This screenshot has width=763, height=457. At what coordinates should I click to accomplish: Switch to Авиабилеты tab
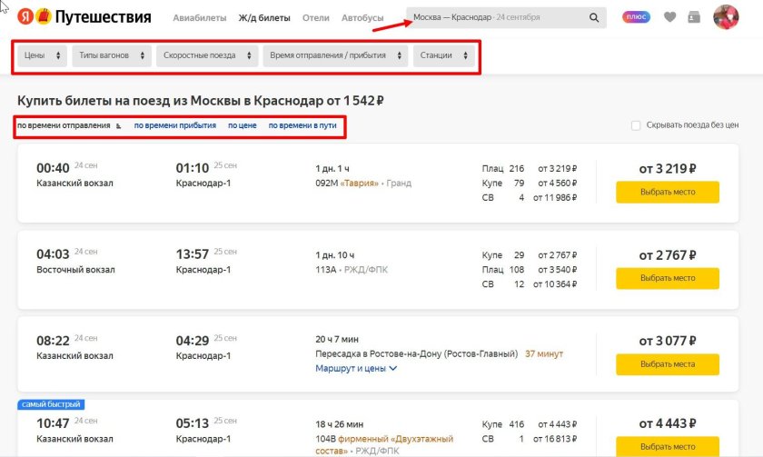coord(199,18)
